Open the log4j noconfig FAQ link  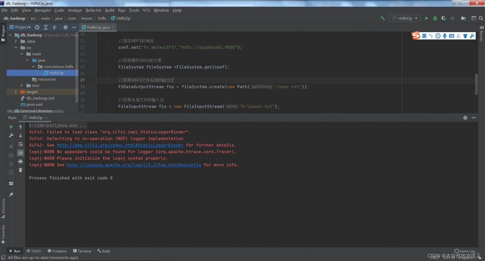click(x=134, y=165)
